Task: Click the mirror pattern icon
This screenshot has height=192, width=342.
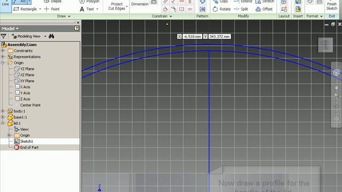Action: (202, 9)
